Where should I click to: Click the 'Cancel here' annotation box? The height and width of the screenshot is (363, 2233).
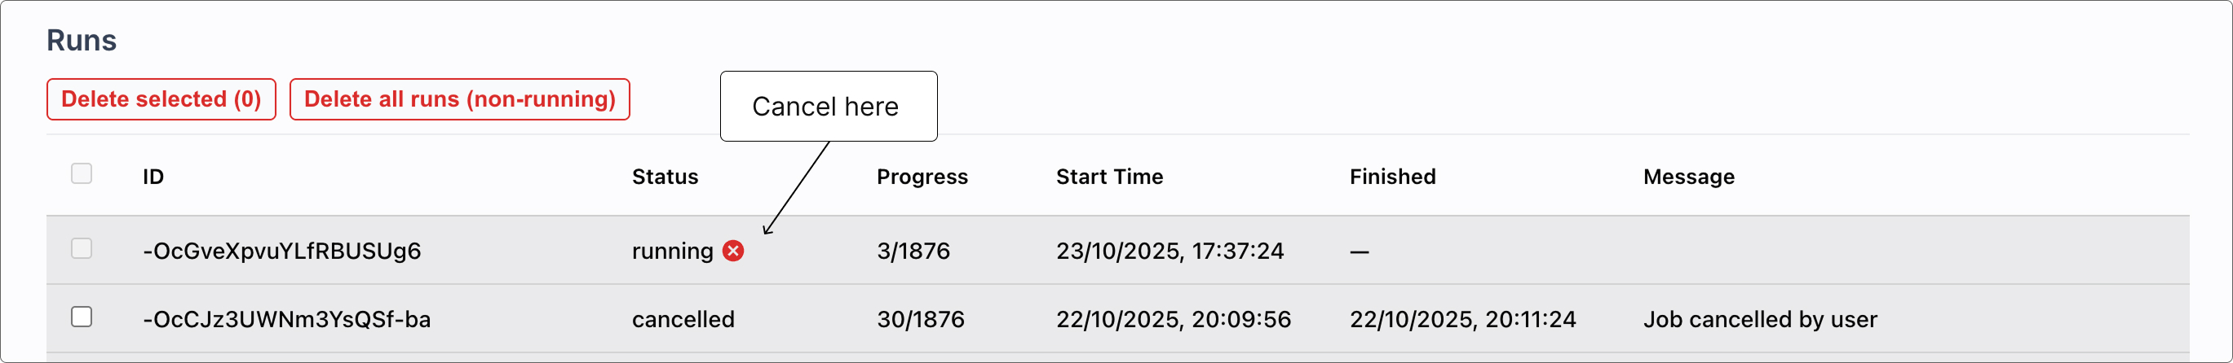(828, 107)
